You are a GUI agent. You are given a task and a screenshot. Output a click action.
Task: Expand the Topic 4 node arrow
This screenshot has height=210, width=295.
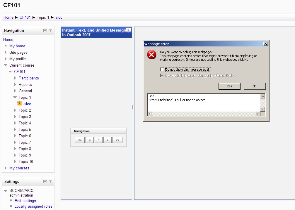pyautogui.click(x=15, y=123)
